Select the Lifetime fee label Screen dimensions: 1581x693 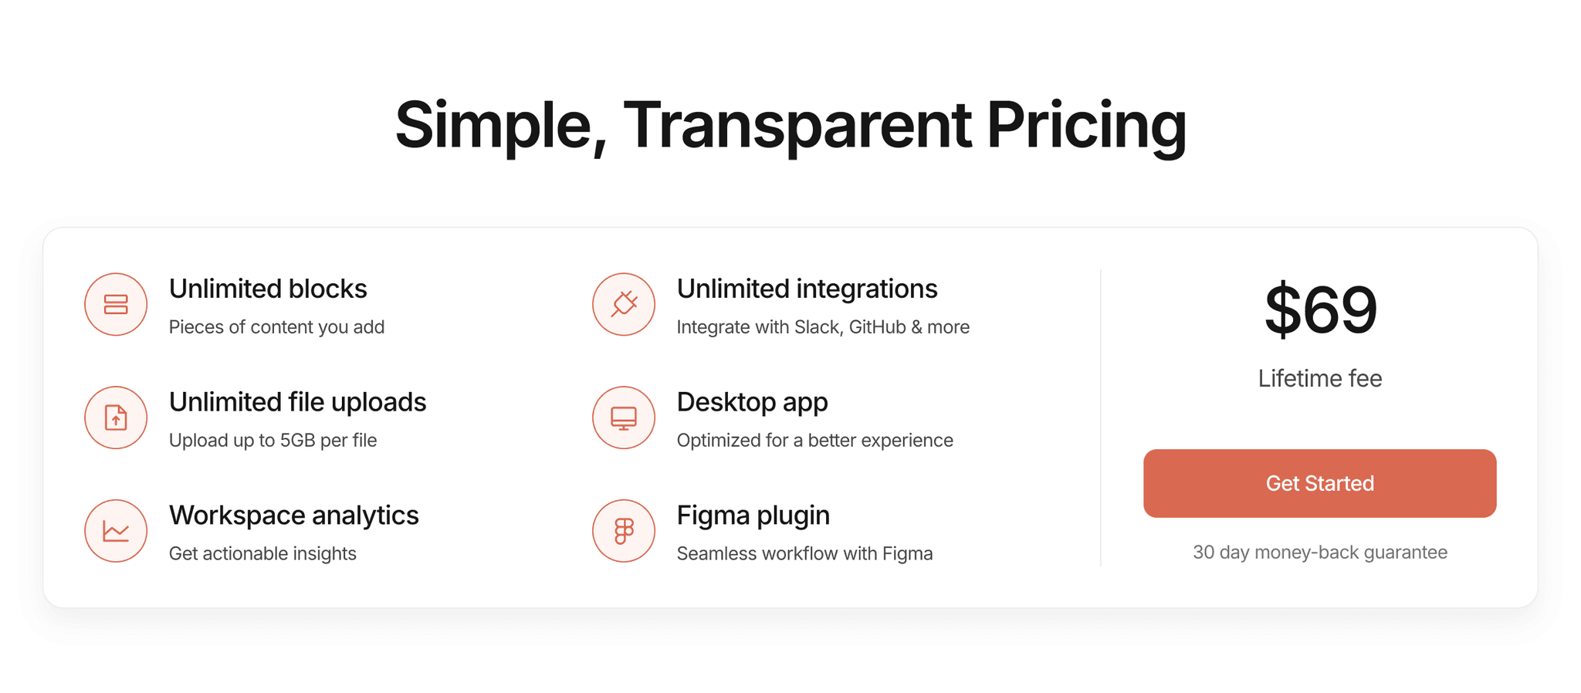[1320, 378]
